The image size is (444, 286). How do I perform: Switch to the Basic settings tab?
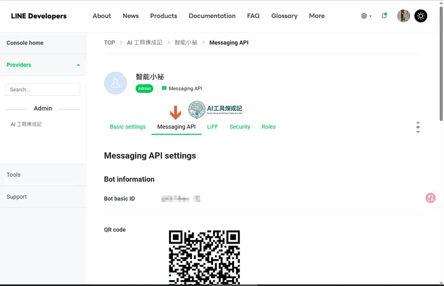click(128, 127)
